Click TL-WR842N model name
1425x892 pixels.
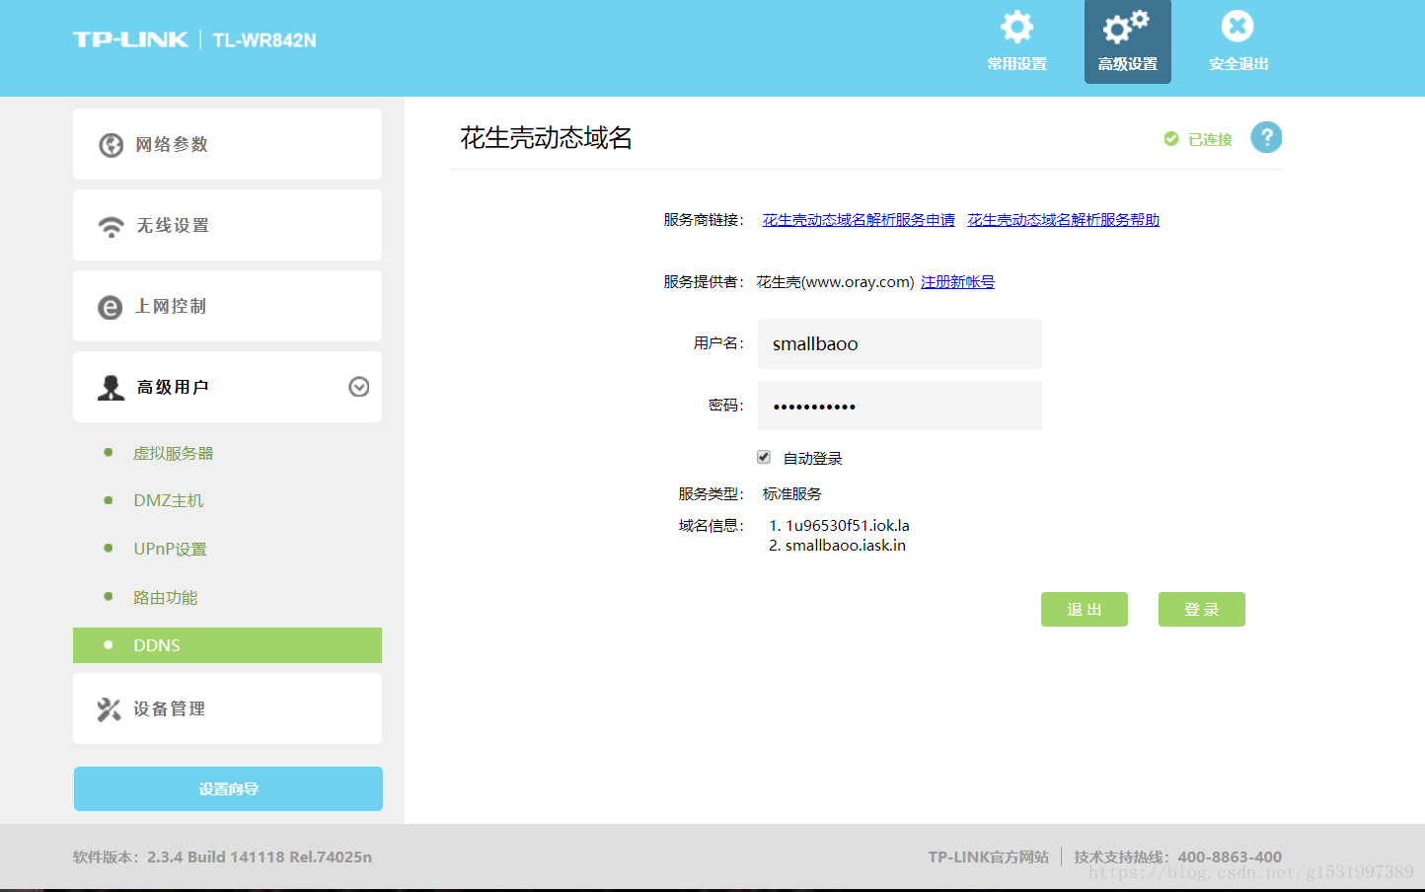264,40
